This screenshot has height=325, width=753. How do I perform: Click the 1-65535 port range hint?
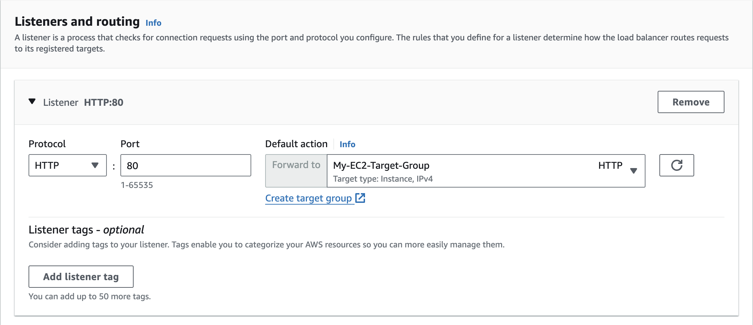(x=137, y=185)
